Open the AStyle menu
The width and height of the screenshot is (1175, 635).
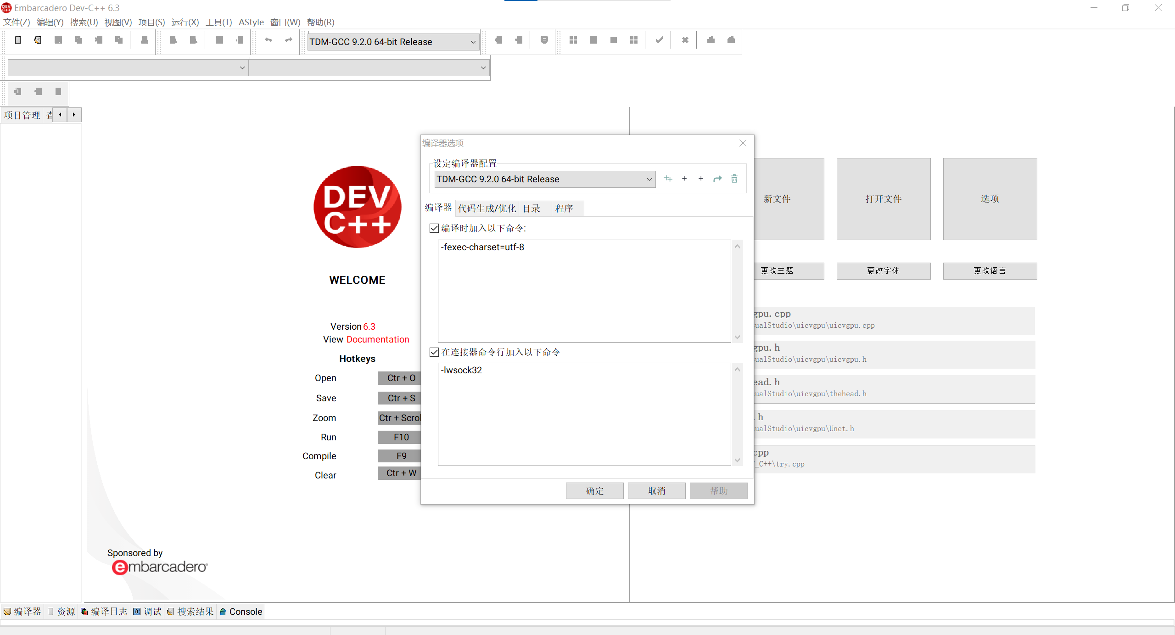click(x=251, y=22)
